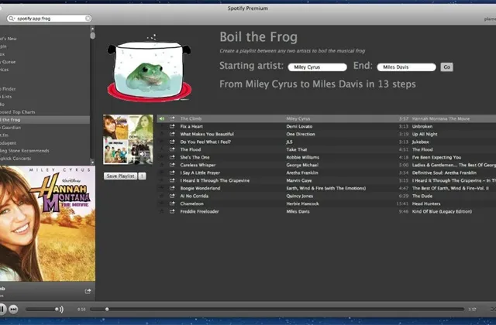
Task: Open The Guardian app in sidebar
Action: 10,128
